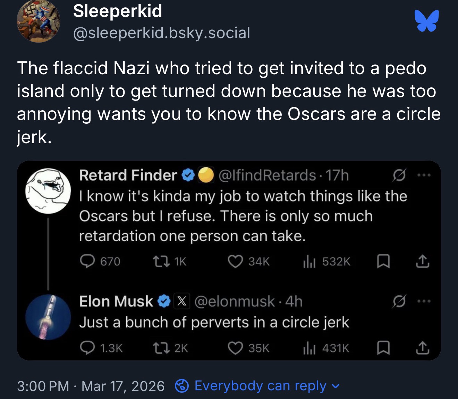Viewport: 458px width, 399px height.
Task: Like the Elon Musk tweet with 35K
Action: point(235,348)
